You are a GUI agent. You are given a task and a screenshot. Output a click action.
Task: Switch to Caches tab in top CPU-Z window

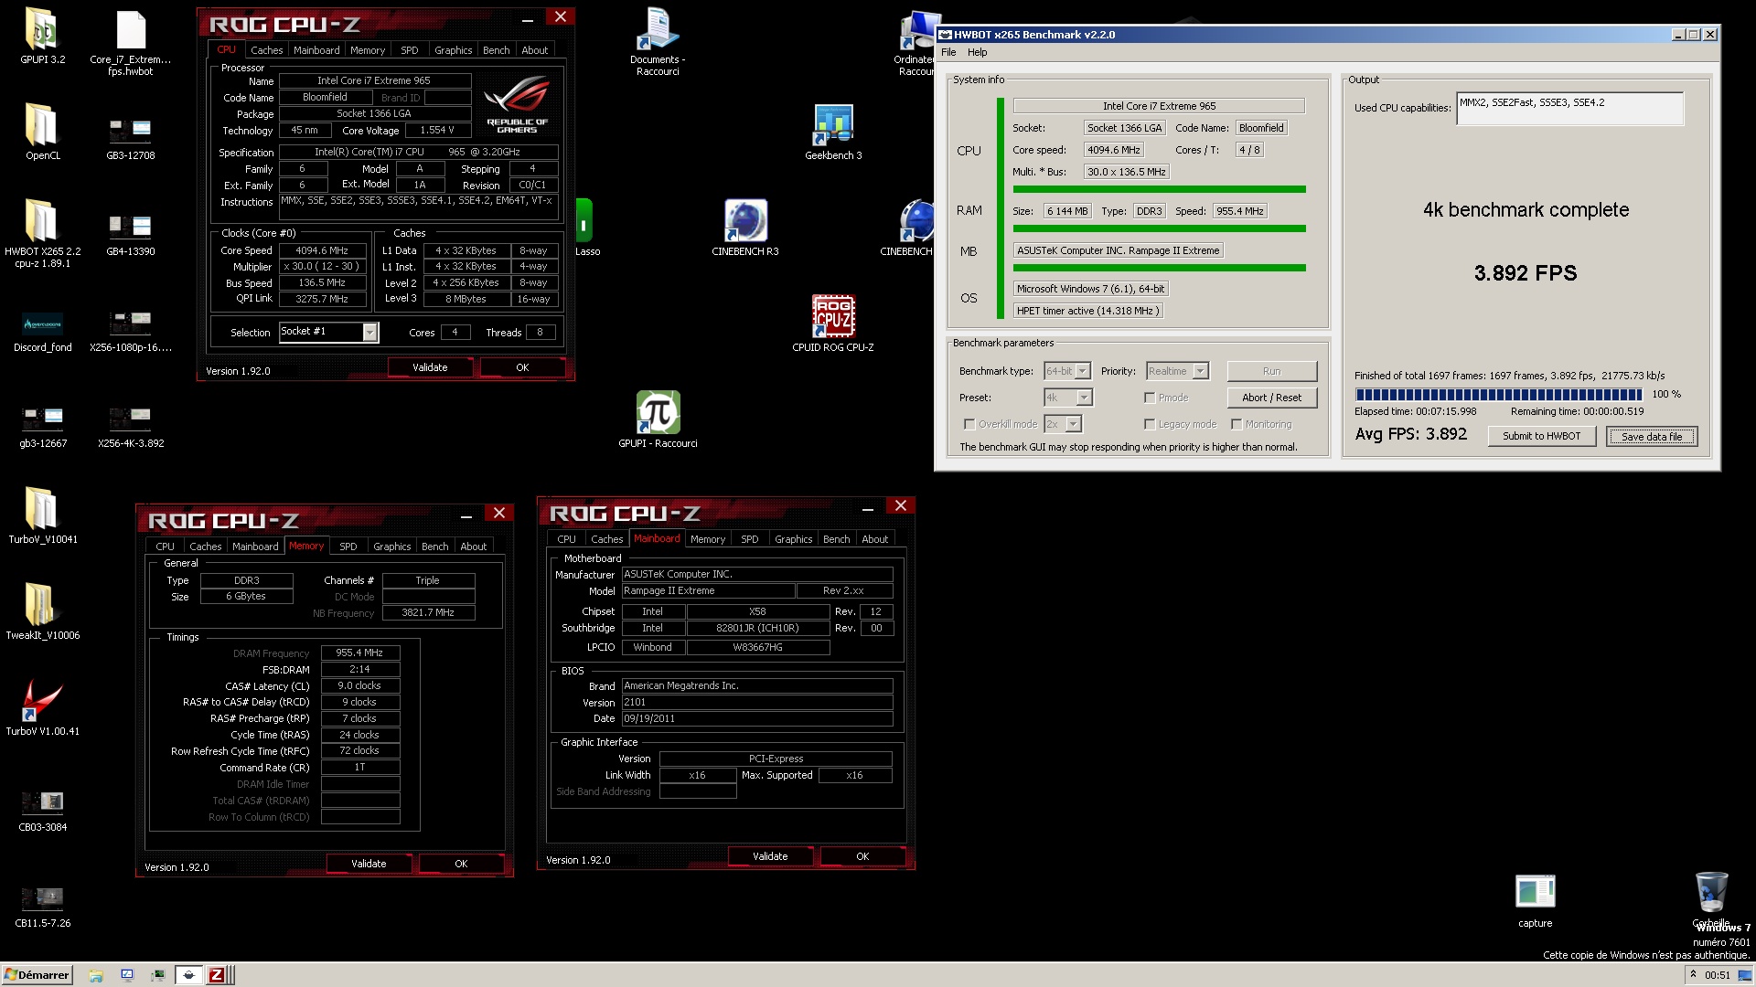point(267,50)
